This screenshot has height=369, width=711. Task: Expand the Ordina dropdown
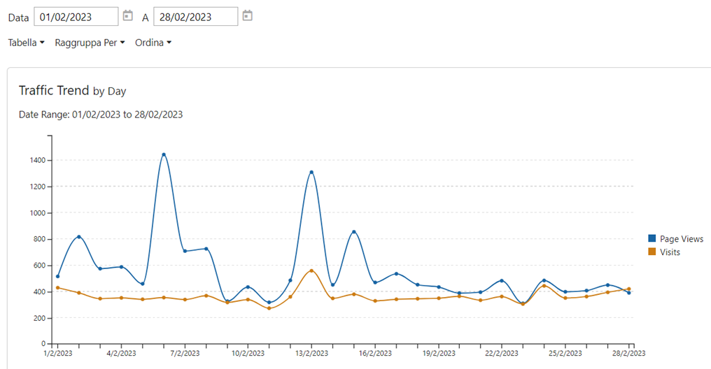click(x=153, y=43)
